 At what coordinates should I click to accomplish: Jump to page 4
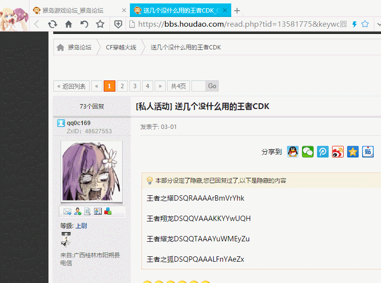tap(147, 86)
